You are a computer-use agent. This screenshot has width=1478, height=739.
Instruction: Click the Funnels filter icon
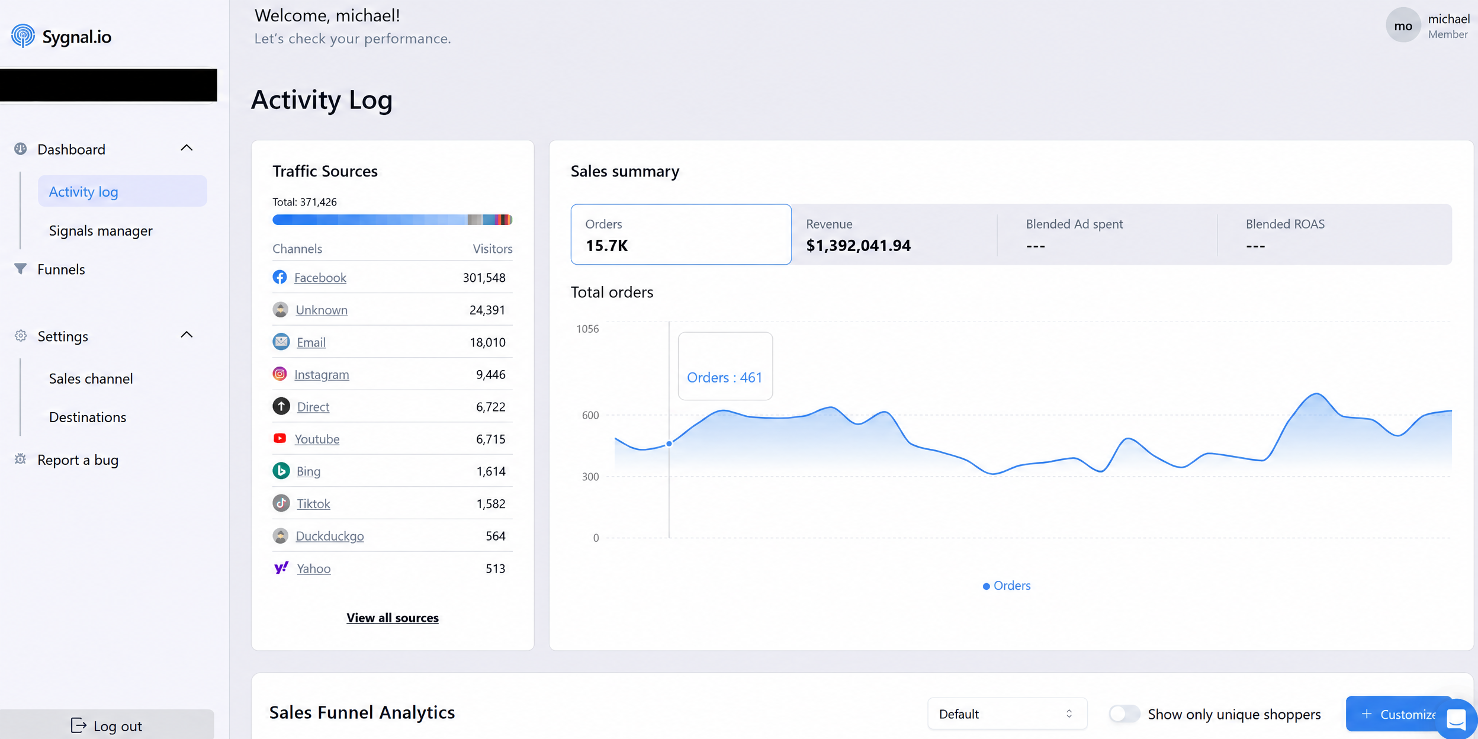(21, 269)
